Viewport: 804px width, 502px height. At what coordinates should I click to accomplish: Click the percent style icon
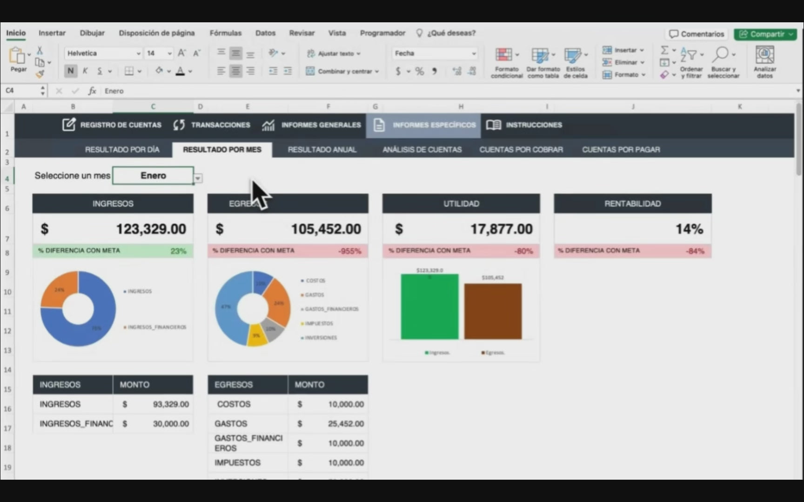419,71
